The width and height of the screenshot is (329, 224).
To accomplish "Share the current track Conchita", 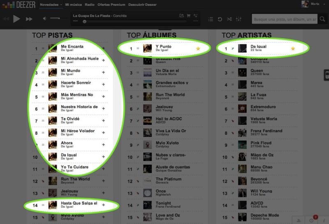I will [x=181, y=16].
